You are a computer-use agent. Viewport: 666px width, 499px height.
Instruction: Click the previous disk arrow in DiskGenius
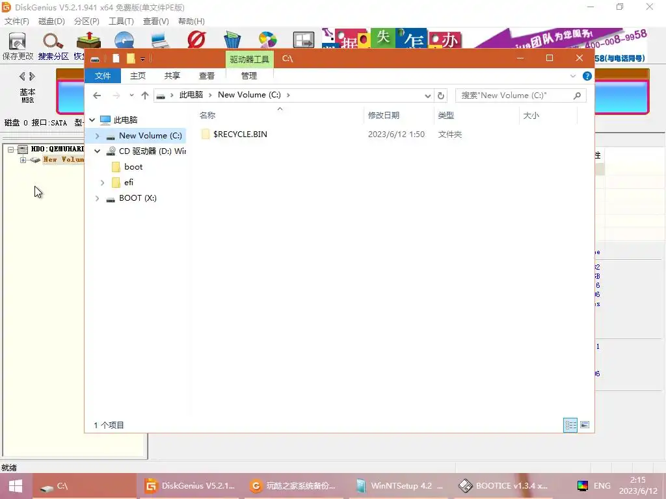[22, 77]
